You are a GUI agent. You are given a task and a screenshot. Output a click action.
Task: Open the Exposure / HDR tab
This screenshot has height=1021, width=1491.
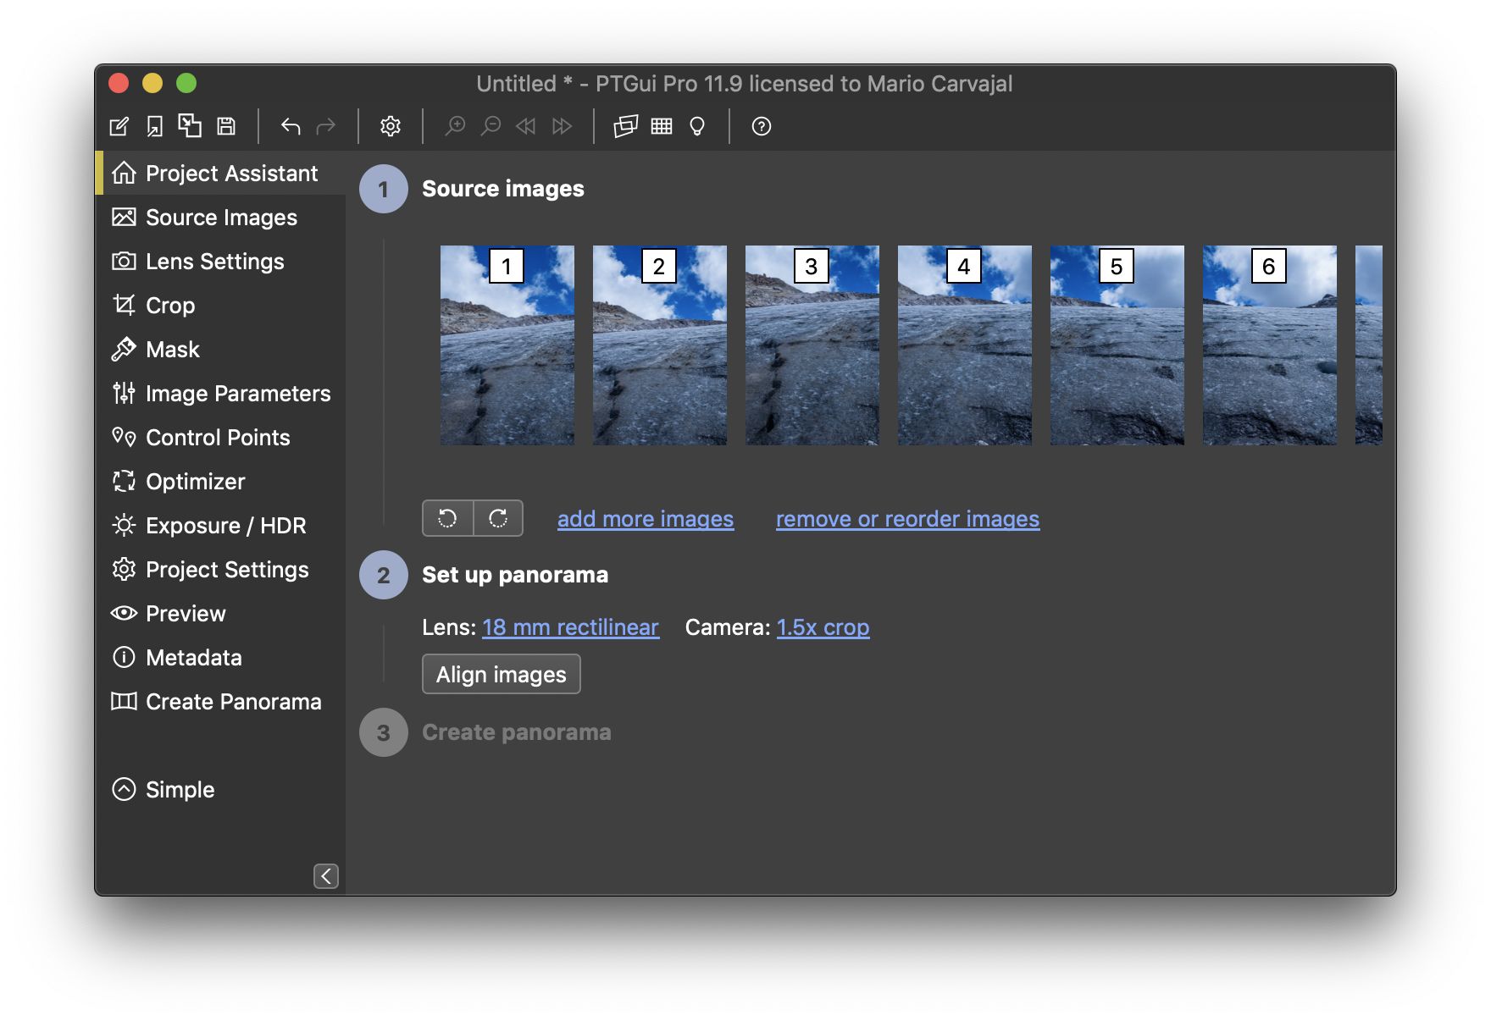pos(221,526)
